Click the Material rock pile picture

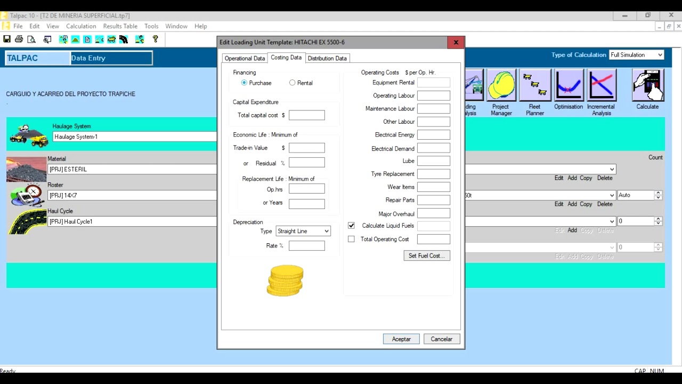pos(26,169)
